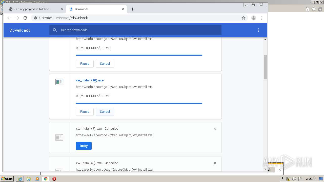Launch Internet Explorer from the taskbar
Screen dimensions: 324x182
(x=20, y=178)
